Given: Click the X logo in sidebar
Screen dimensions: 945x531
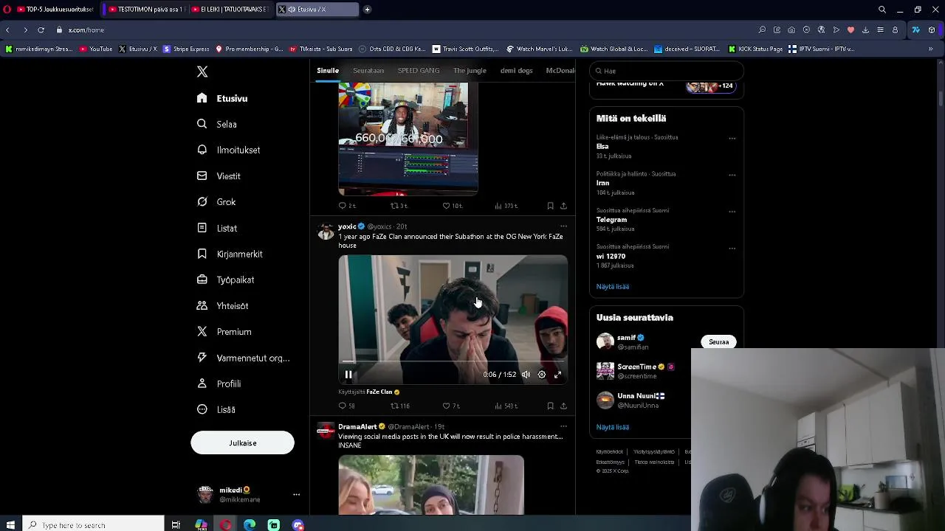Looking at the screenshot, I should point(202,72).
